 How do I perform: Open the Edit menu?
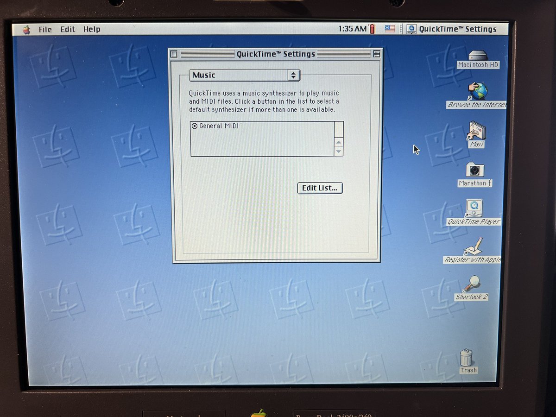(x=67, y=29)
